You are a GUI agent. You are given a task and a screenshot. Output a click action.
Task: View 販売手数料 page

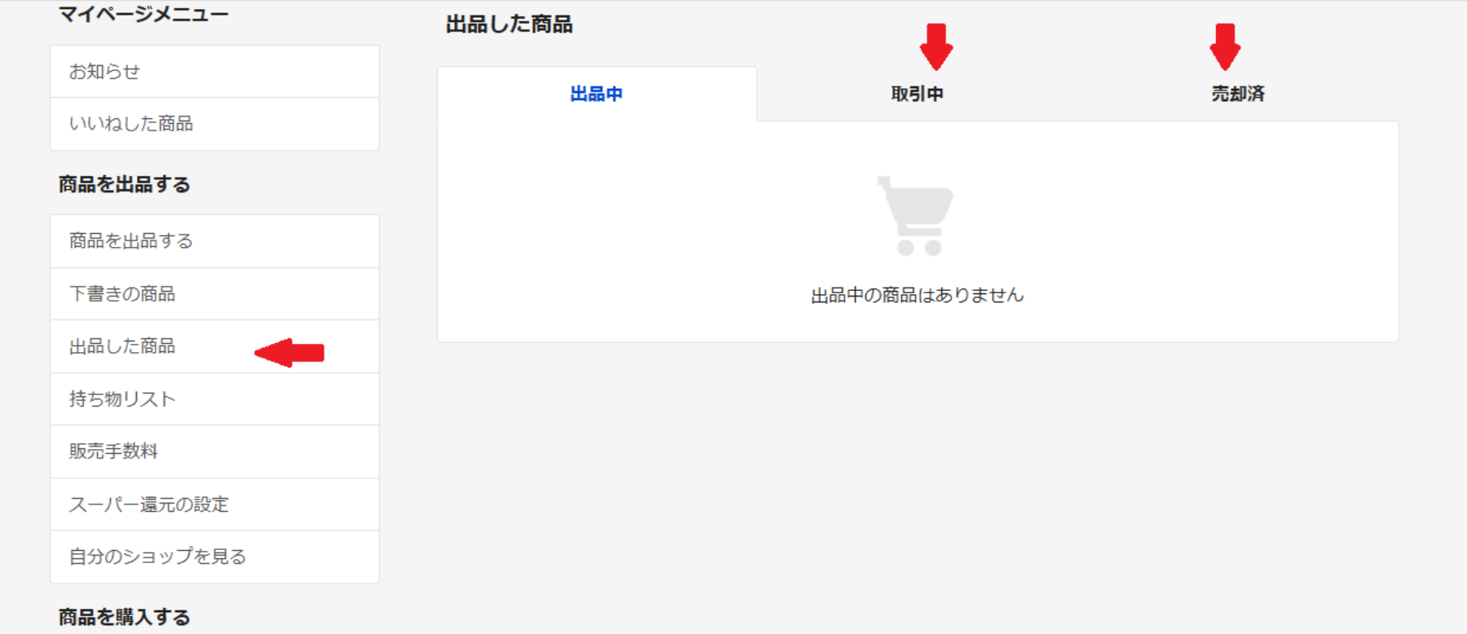coord(214,451)
